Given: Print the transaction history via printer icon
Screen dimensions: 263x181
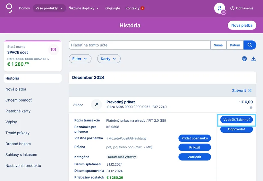Looking at the screenshot, I should pyautogui.click(x=244, y=59).
